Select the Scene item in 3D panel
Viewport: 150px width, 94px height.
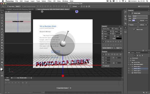(133, 60)
